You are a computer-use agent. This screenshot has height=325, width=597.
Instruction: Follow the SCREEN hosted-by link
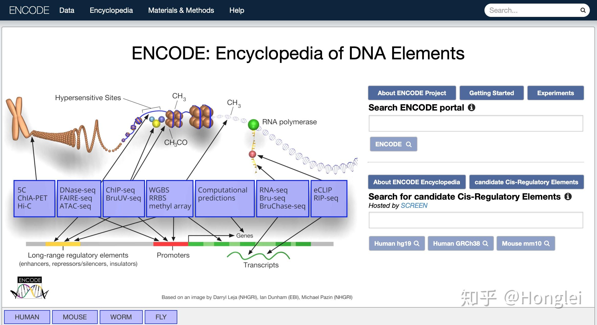414,205
